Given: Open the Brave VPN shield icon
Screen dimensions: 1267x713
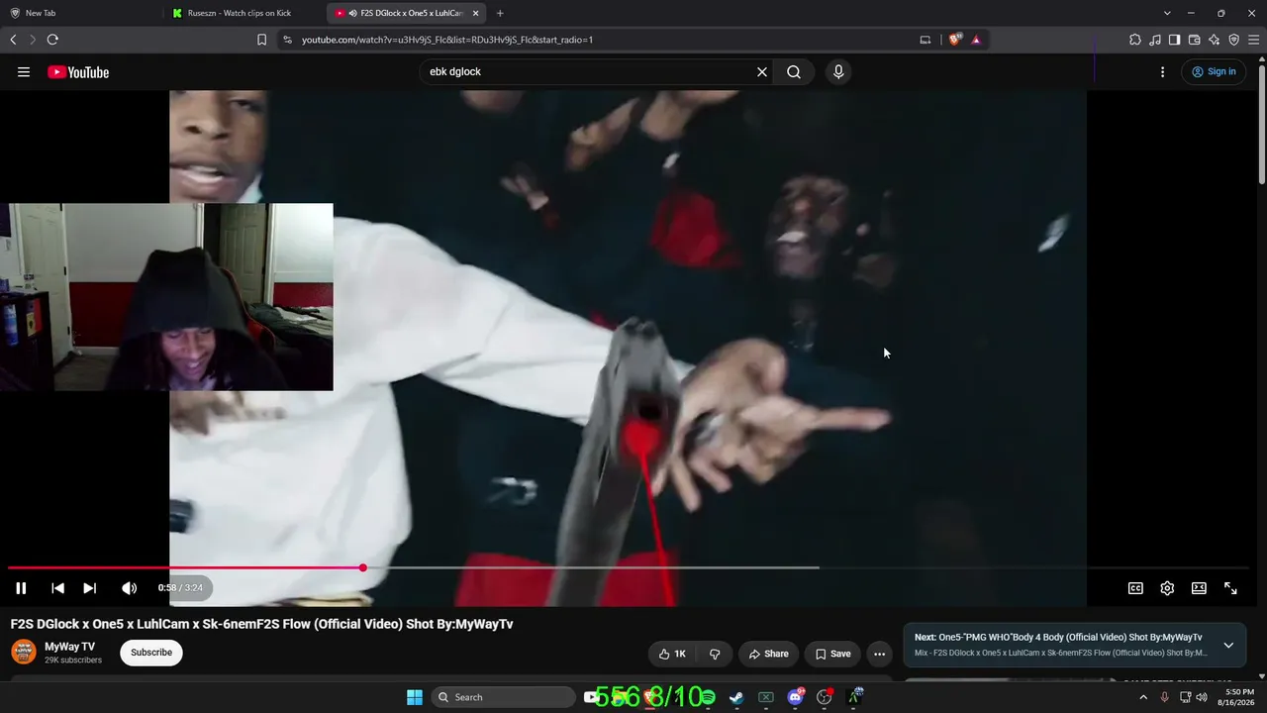Looking at the screenshot, I should (x=1233, y=40).
